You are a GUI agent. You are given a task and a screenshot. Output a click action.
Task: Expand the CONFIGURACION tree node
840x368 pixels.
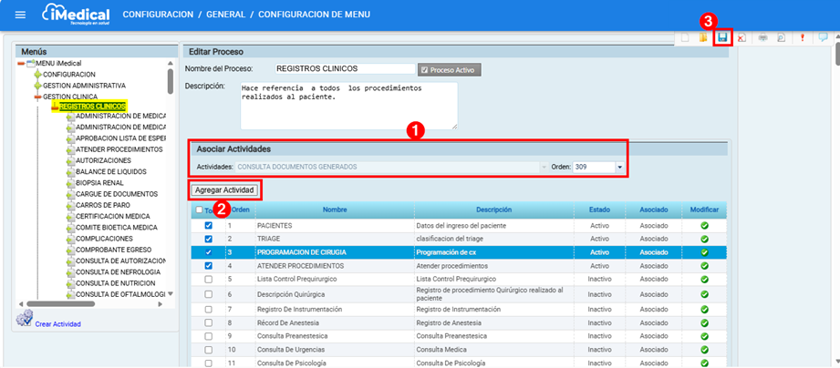[37, 74]
